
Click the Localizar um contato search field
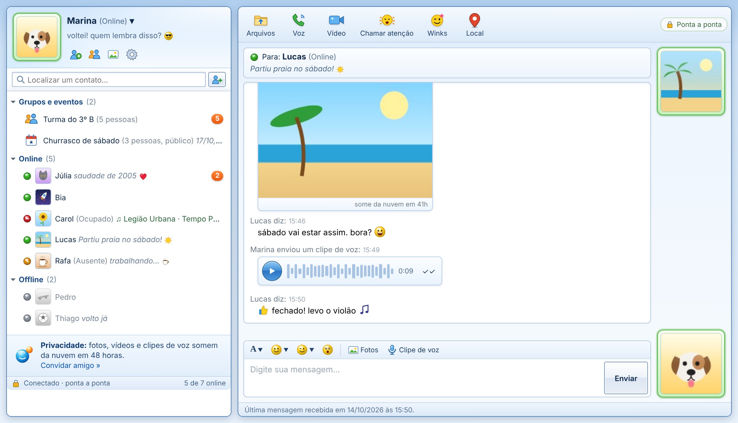click(x=109, y=80)
